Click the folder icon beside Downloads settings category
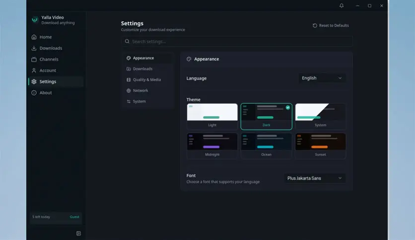The width and height of the screenshot is (415, 240). point(129,69)
